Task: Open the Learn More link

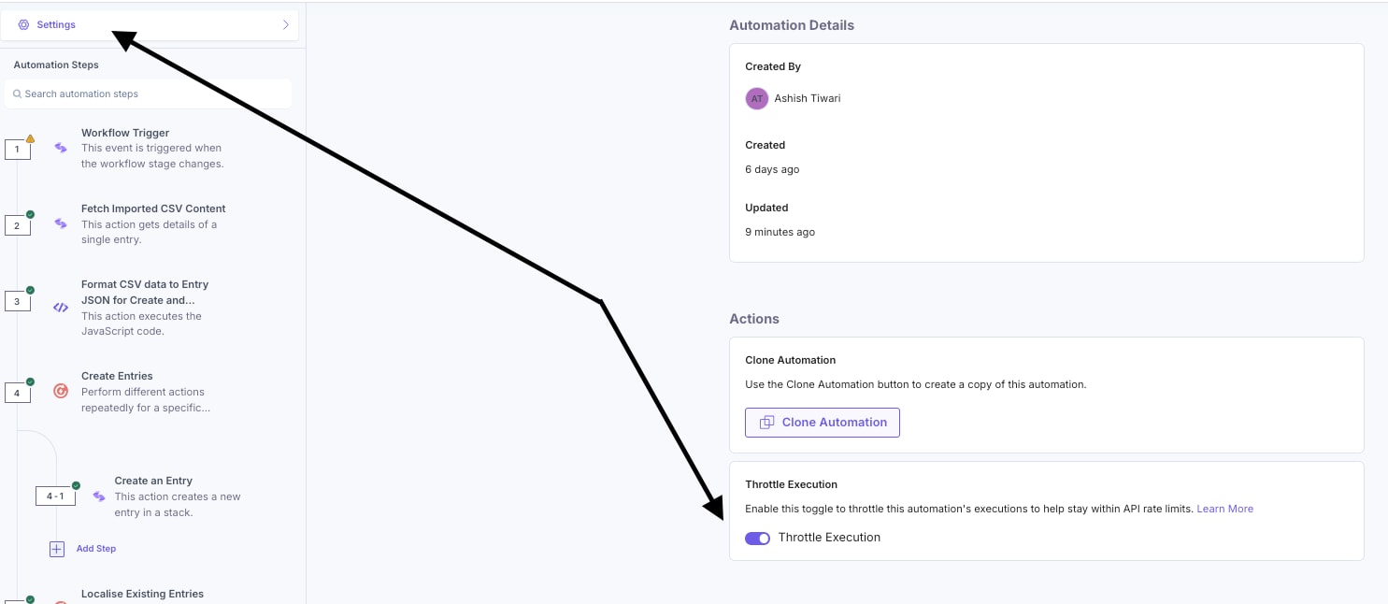Action: (1224, 509)
